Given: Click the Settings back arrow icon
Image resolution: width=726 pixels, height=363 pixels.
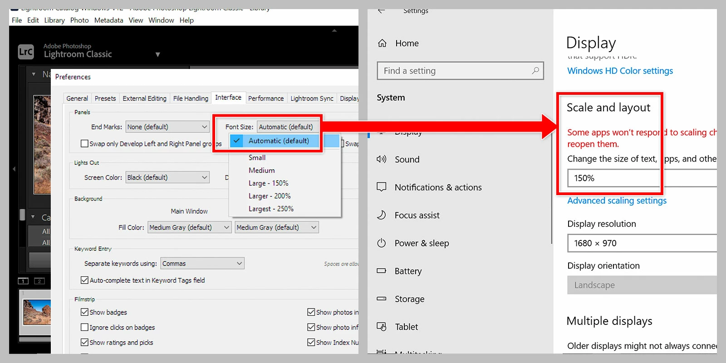Looking at the screenshot, I should pos(381,10).
